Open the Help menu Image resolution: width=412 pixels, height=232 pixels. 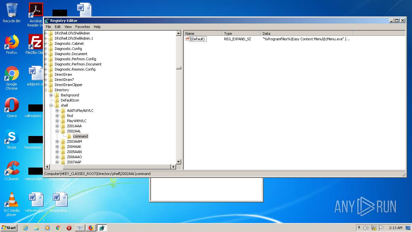click(97, 27)
